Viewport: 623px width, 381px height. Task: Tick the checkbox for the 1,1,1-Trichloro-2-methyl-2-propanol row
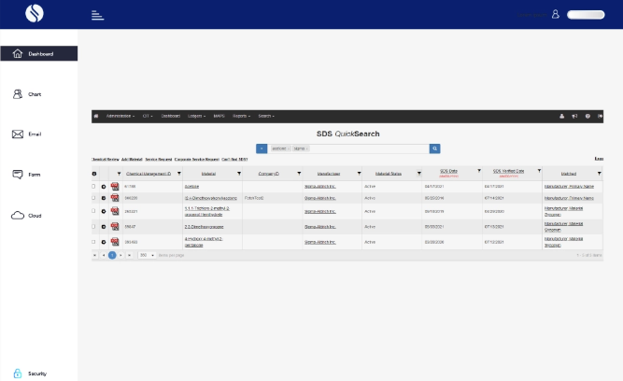pyautogui.click(x=93, y=210)
